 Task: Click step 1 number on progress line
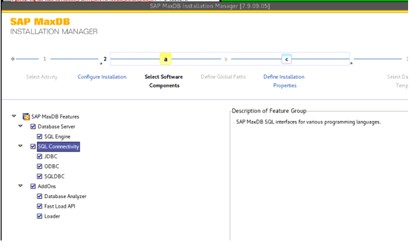tap(44, 59)
